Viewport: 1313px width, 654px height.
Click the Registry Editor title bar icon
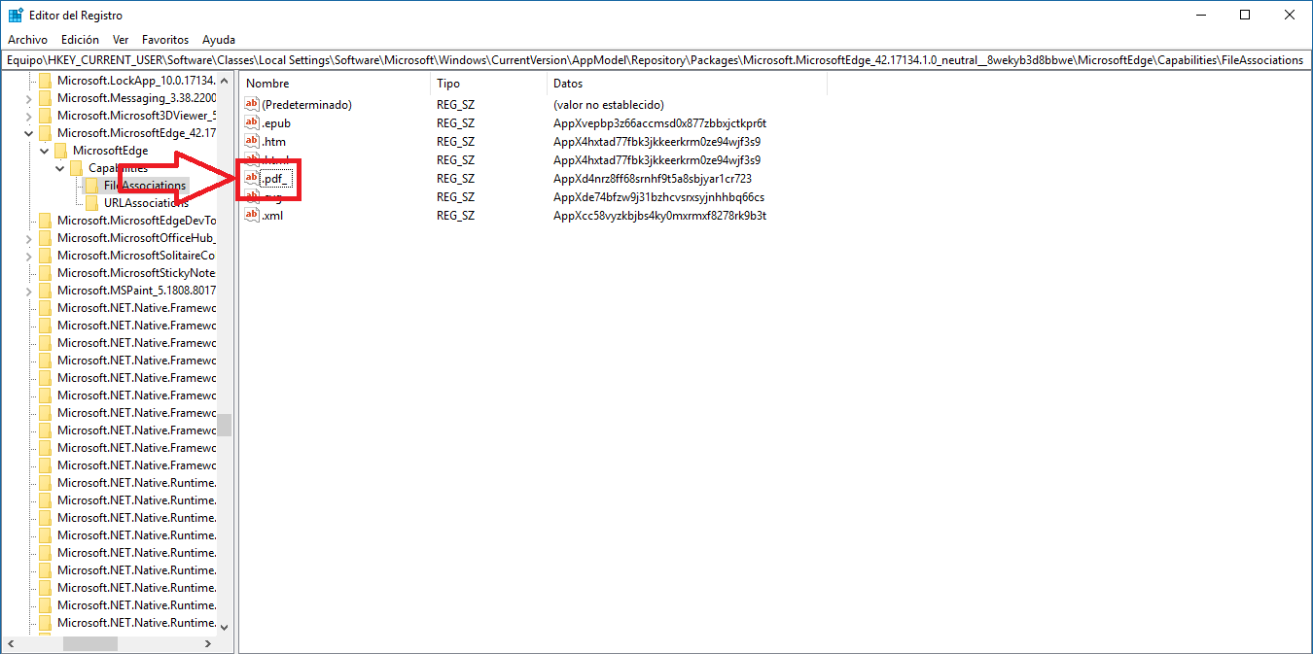16,16
